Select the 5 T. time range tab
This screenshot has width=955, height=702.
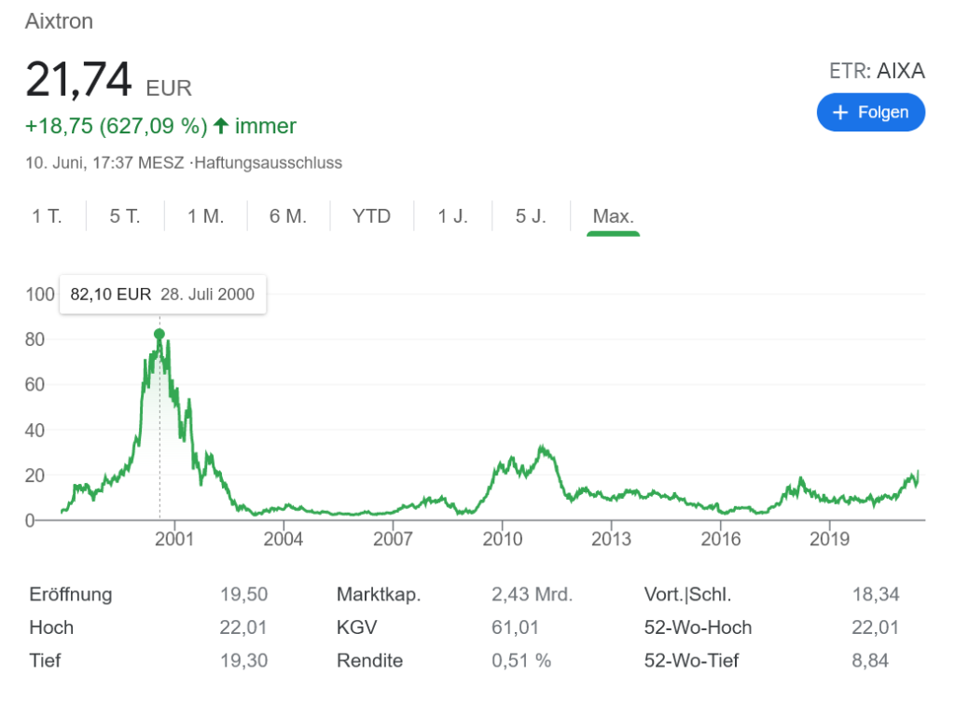pos(124,216)
